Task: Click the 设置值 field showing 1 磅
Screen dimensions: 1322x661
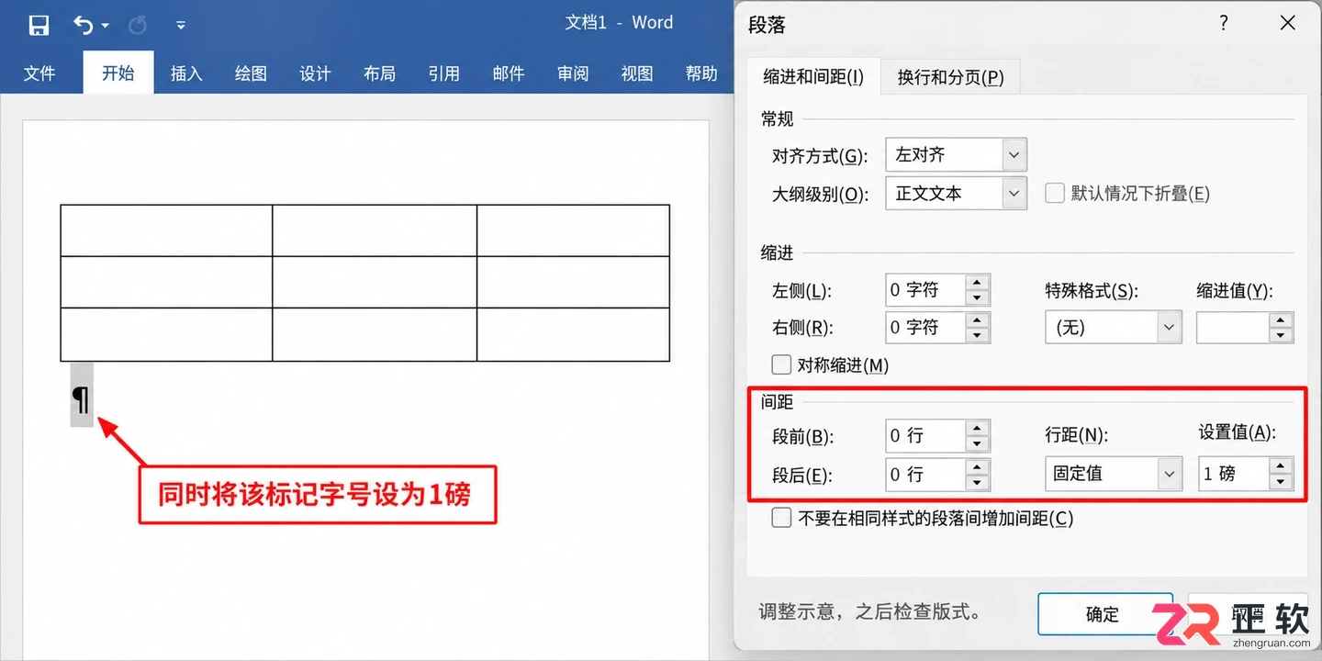Action: click(1234, 474)
